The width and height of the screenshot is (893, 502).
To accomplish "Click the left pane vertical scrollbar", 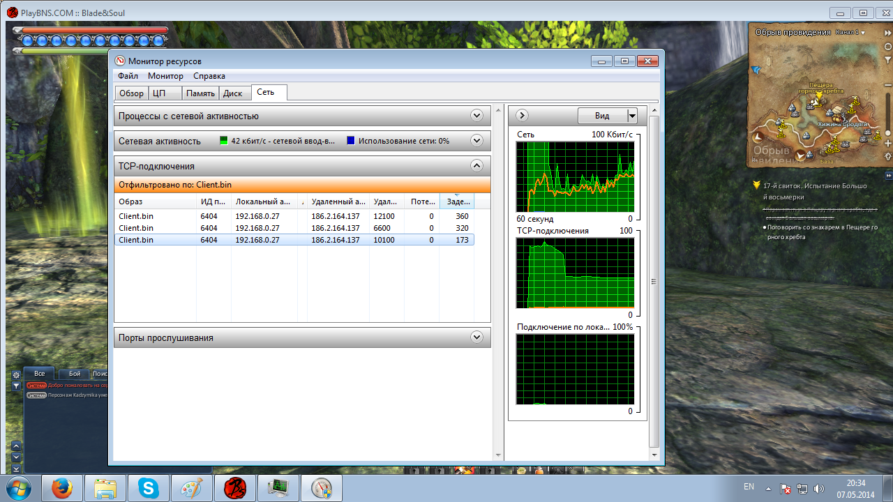I will pyautogui.click(x=497, y=282).
